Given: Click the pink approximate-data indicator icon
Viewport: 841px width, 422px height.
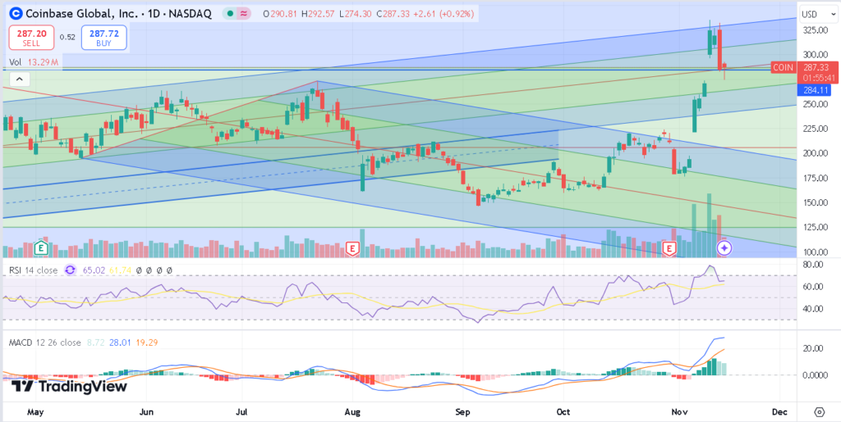Looking at the screenshot, I should coord(243,15).
